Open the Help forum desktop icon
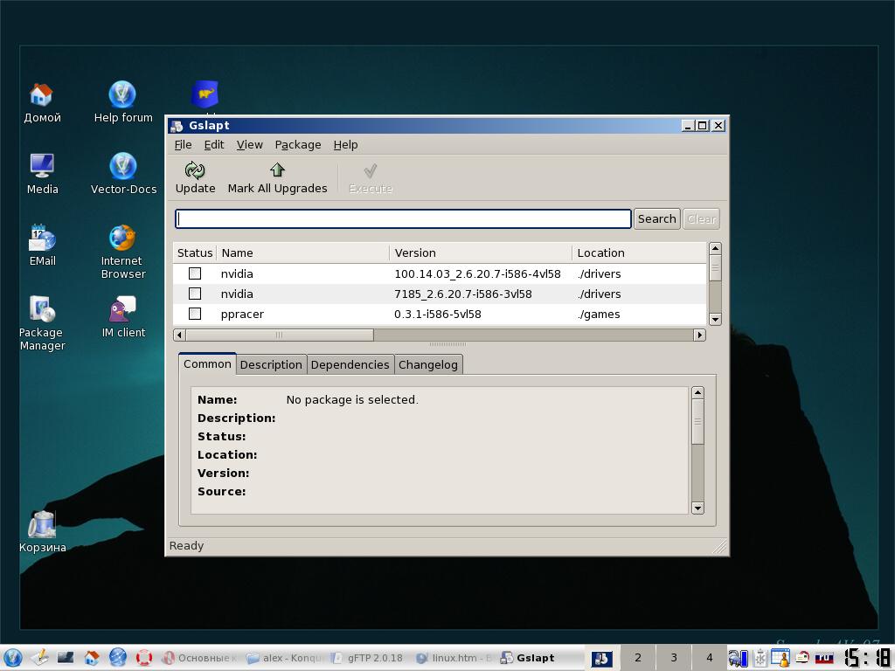This screenshot has height=671, width=895. pos(122,94)
